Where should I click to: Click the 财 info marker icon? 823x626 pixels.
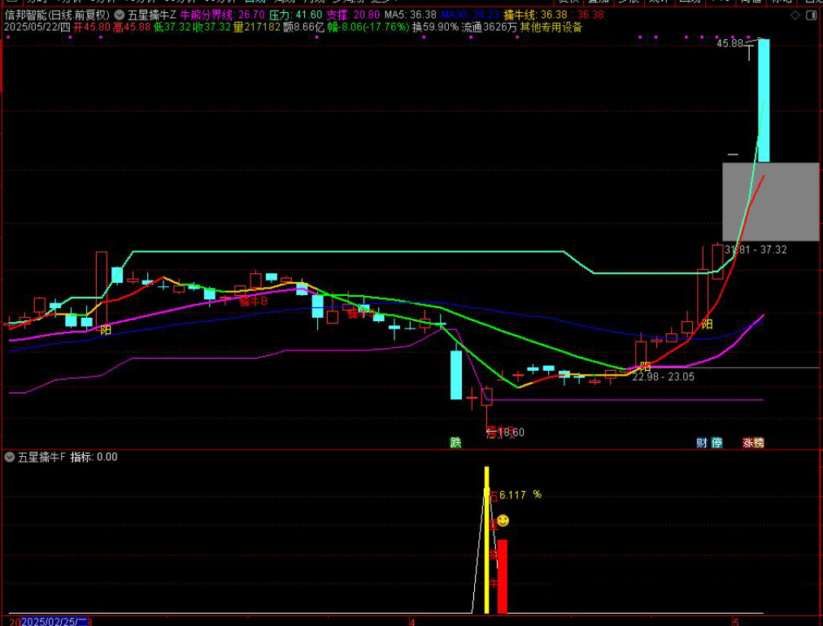702,442
